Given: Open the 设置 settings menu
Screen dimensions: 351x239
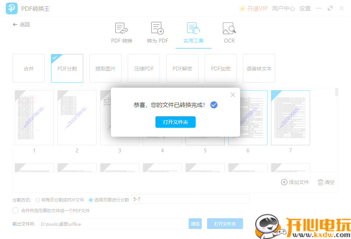Looking at the screenshot, I should click(305, 8).
